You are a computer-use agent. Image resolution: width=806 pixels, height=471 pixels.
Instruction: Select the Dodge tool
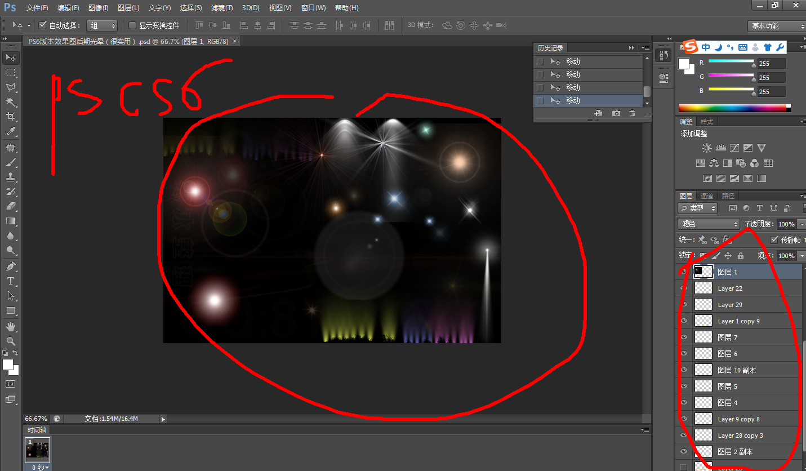[11, 250]
